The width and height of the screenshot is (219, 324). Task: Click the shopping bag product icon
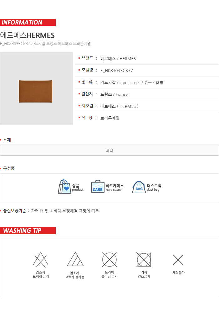pos(64,187)
